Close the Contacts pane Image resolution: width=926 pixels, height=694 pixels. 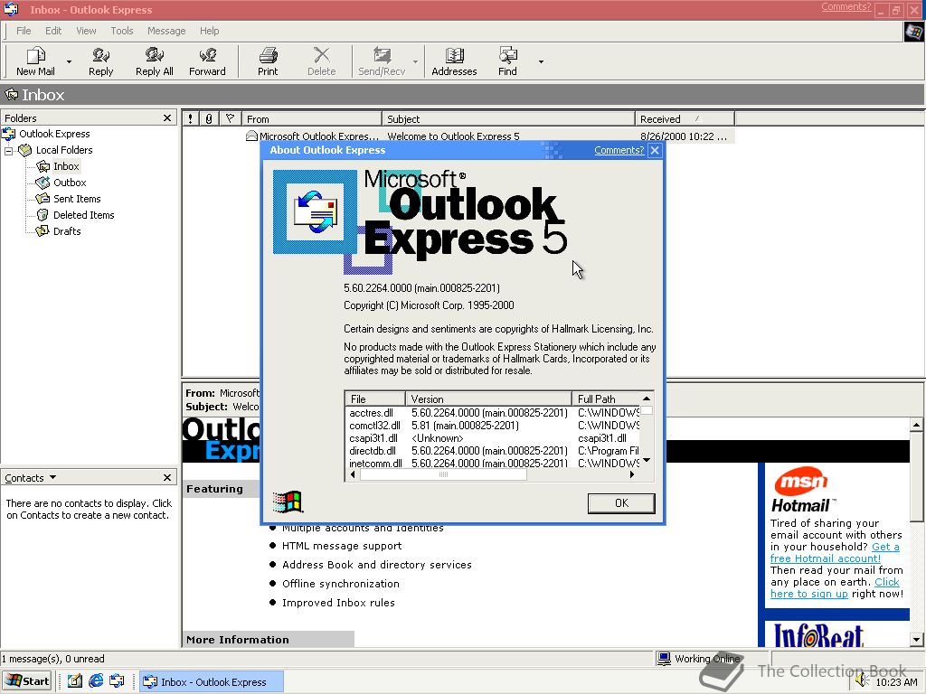point(167,477)
